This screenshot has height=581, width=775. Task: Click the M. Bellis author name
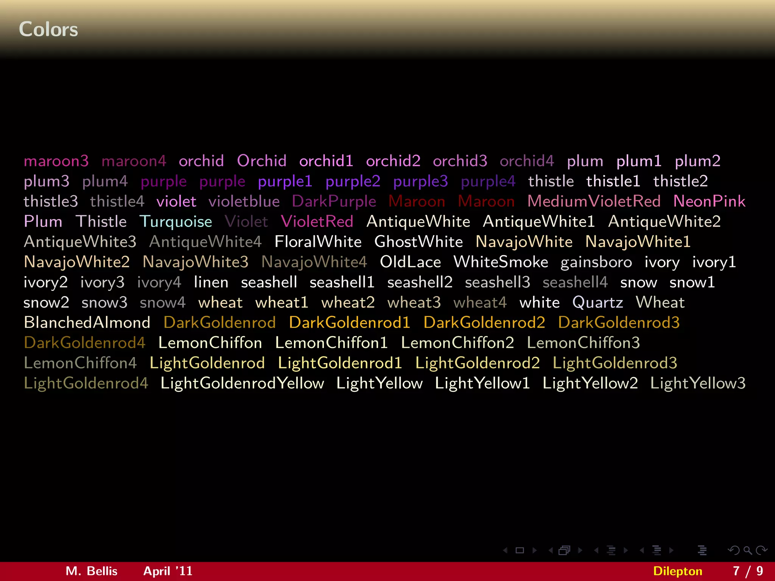coord(91,571)
